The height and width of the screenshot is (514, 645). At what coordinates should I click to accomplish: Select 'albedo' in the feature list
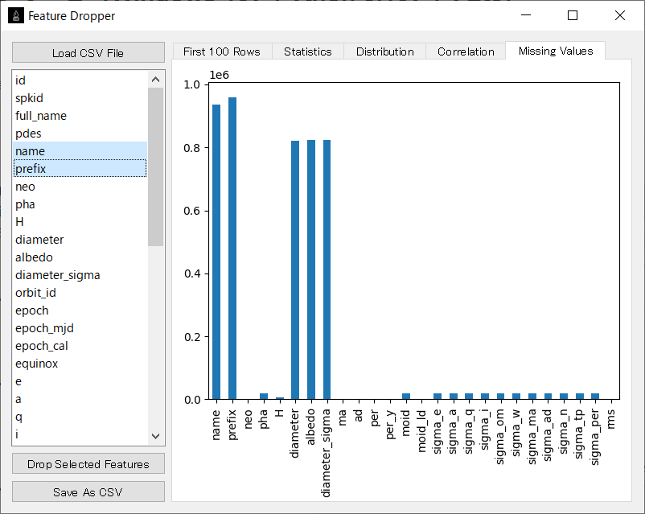[80, 257]
